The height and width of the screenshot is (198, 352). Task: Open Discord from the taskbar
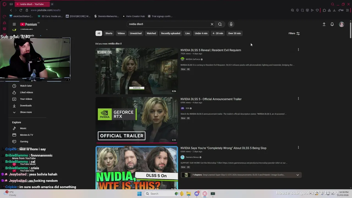[197, 194]
